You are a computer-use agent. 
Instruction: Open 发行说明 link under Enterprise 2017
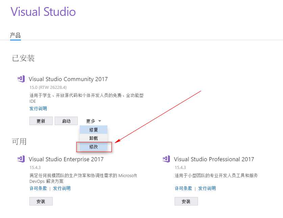tap(62, 188)
